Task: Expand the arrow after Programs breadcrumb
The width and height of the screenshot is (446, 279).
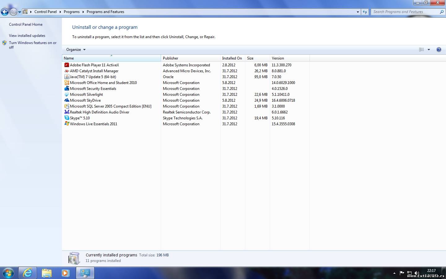Action: (83, 12)
